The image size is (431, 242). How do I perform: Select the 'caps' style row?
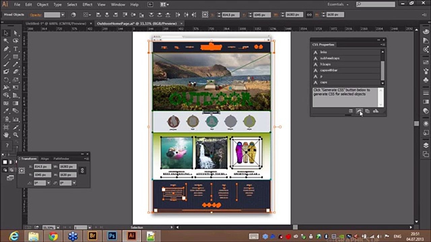pyautogui.click(x=346, y=82)
